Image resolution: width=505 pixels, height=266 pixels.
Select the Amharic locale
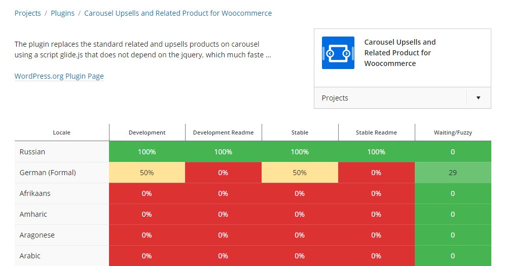tap(33, 214)
